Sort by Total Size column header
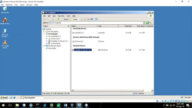Viewport: 192px width, 108px height. tap(125, 26)
